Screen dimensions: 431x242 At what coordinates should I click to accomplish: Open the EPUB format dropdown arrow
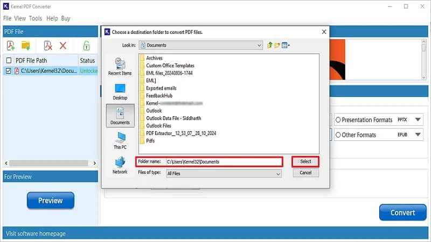(x=418, y=135)
